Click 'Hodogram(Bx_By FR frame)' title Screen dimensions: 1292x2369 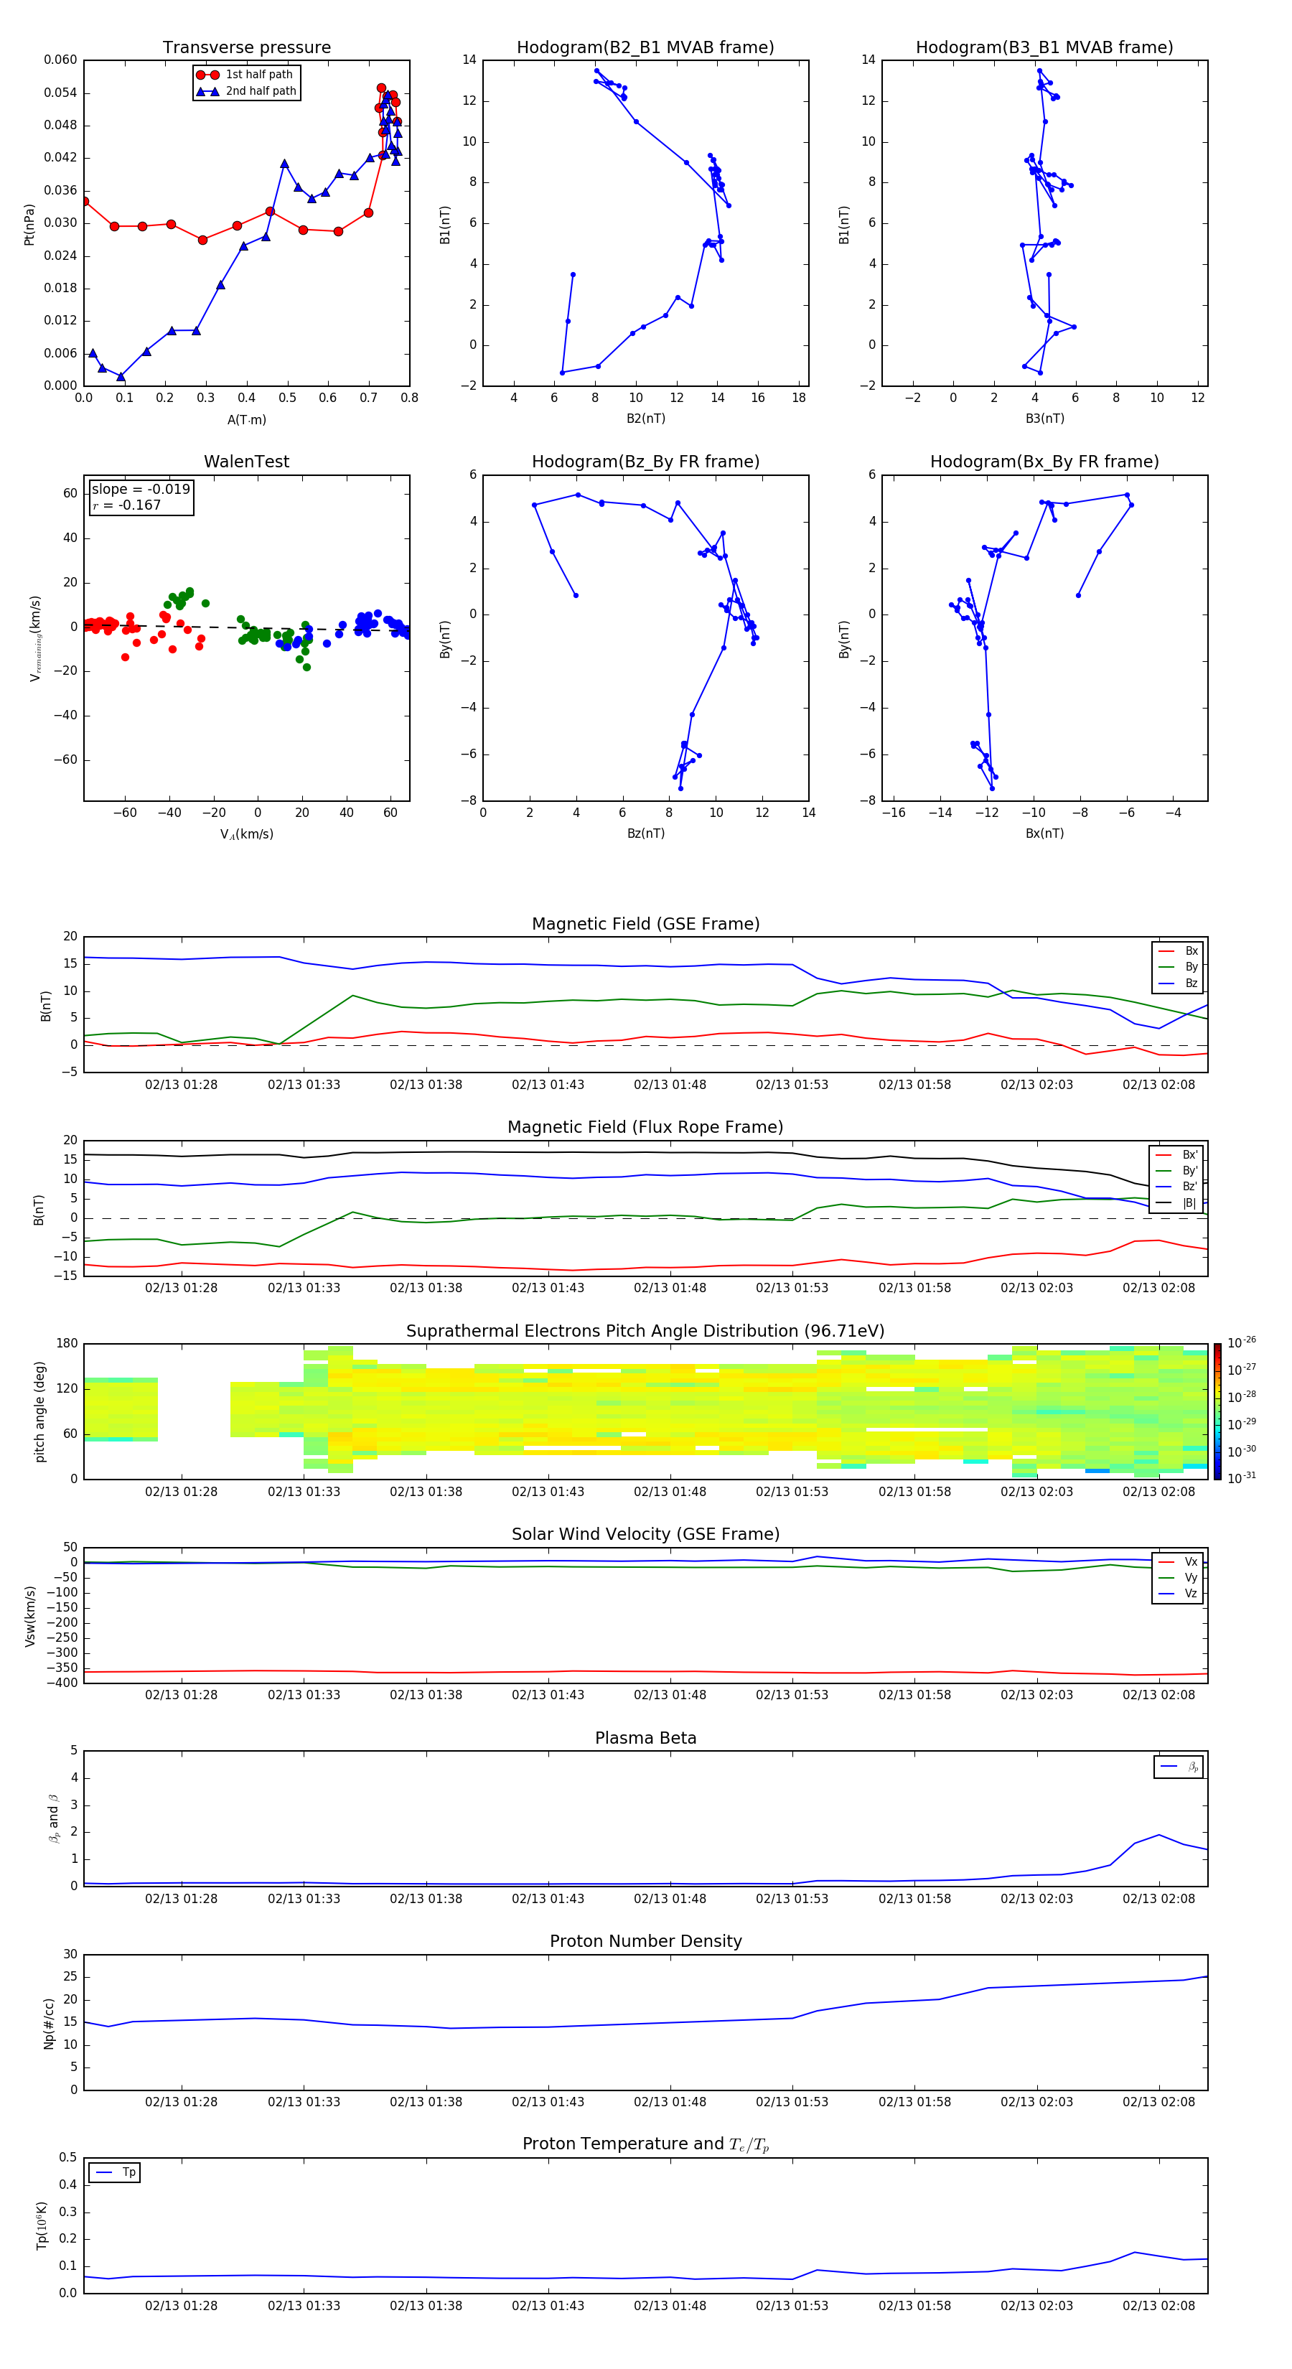(1044, 462)
